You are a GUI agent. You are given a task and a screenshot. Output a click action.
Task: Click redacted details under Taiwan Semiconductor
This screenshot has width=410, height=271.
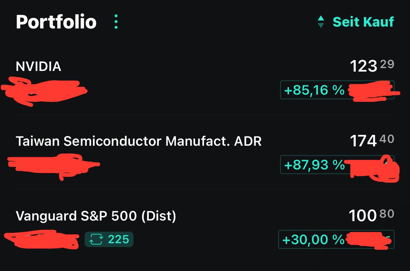[x=53, y=165]
